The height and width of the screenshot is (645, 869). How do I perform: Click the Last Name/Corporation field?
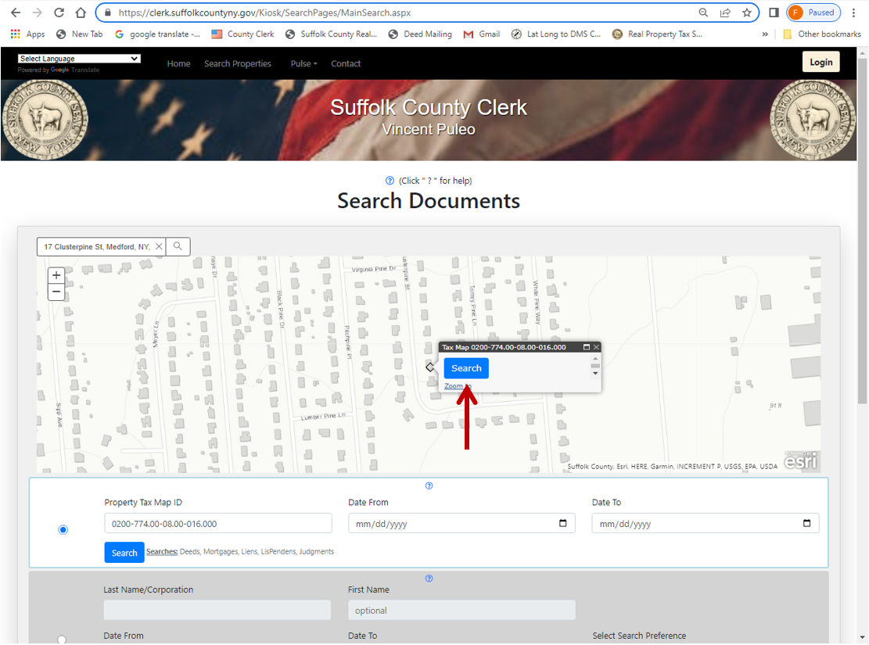pyautogui.click(x=217, y=610)
